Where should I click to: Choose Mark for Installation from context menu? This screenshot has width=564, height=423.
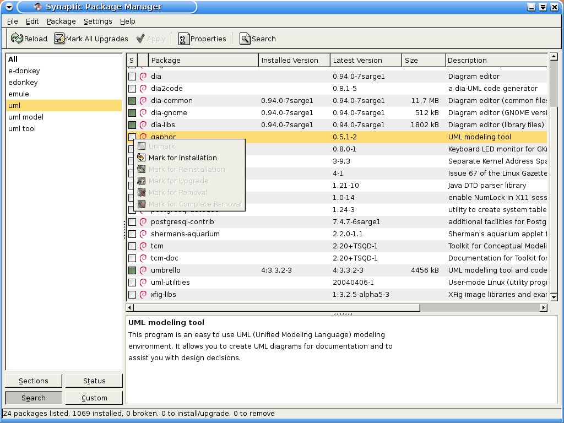coord(189,158)
